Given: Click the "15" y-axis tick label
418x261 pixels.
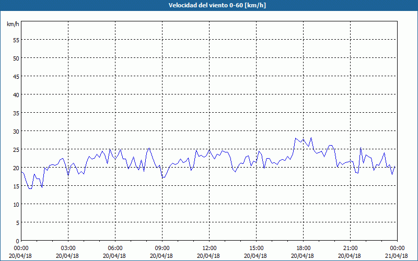Looking at the screenshot, I should 16,186.
